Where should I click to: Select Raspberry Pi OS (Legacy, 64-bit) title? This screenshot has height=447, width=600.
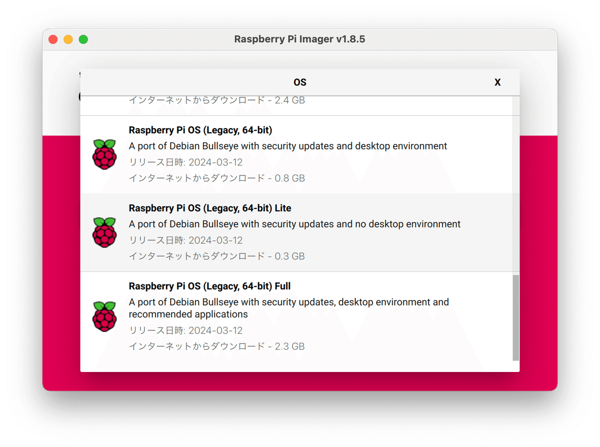tap(200, 130)
